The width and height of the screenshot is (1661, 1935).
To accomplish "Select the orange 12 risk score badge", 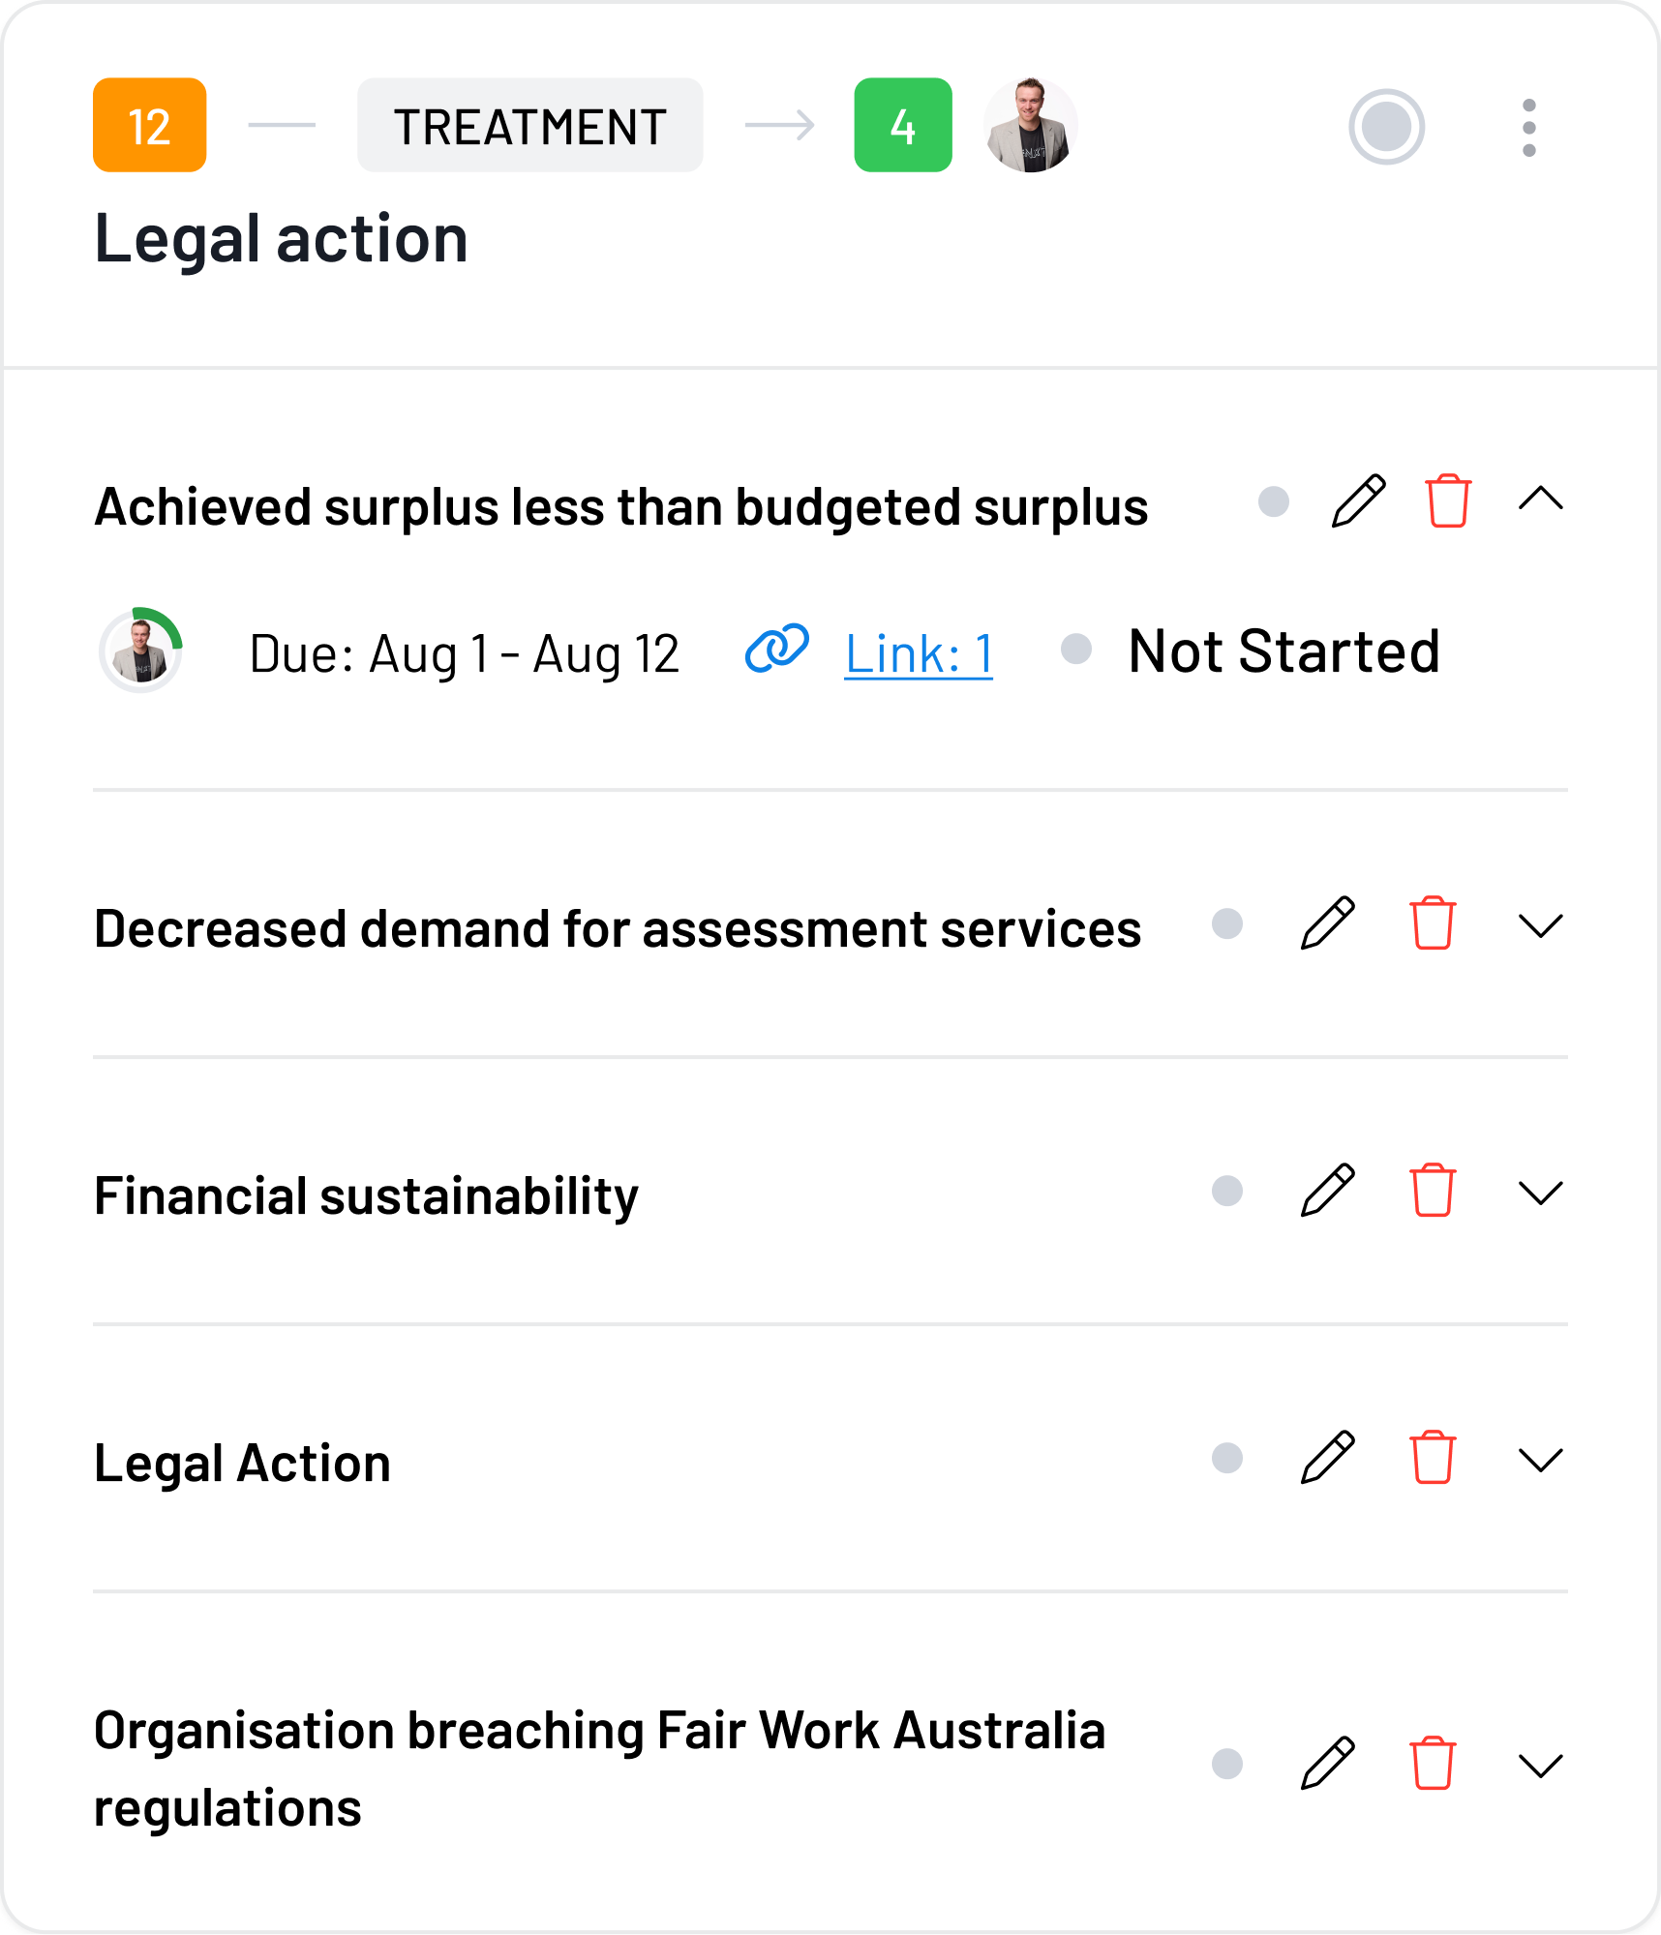I will pos(149,126).
